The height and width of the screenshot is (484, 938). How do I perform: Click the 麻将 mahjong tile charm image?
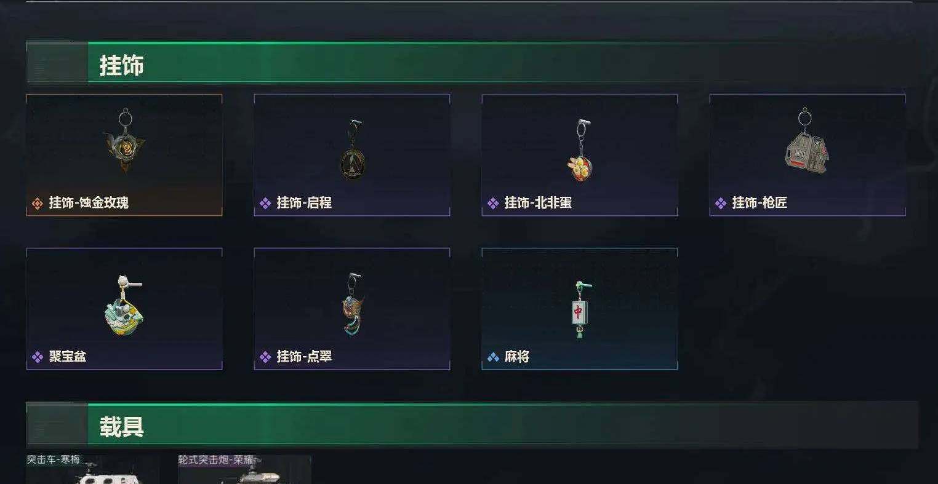point(579,310)
